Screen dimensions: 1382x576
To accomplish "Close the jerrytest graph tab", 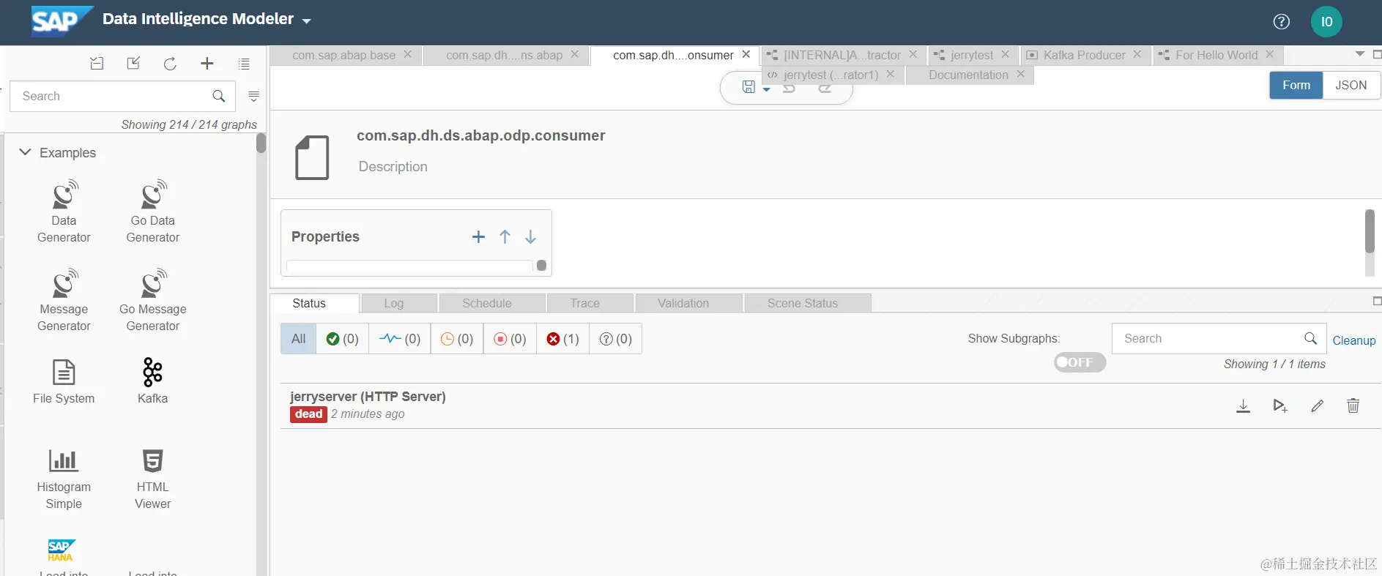I will (x=1005, y=54).
